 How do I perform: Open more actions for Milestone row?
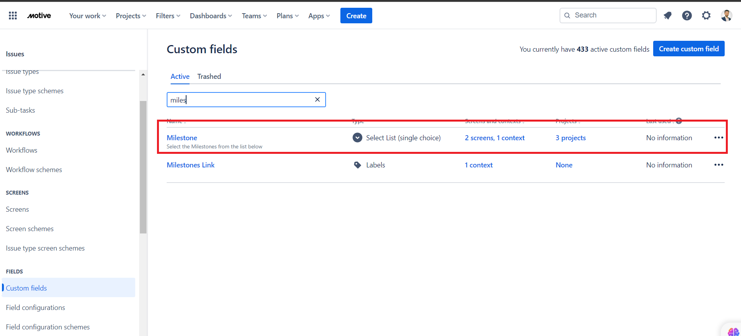coord(719,138)
